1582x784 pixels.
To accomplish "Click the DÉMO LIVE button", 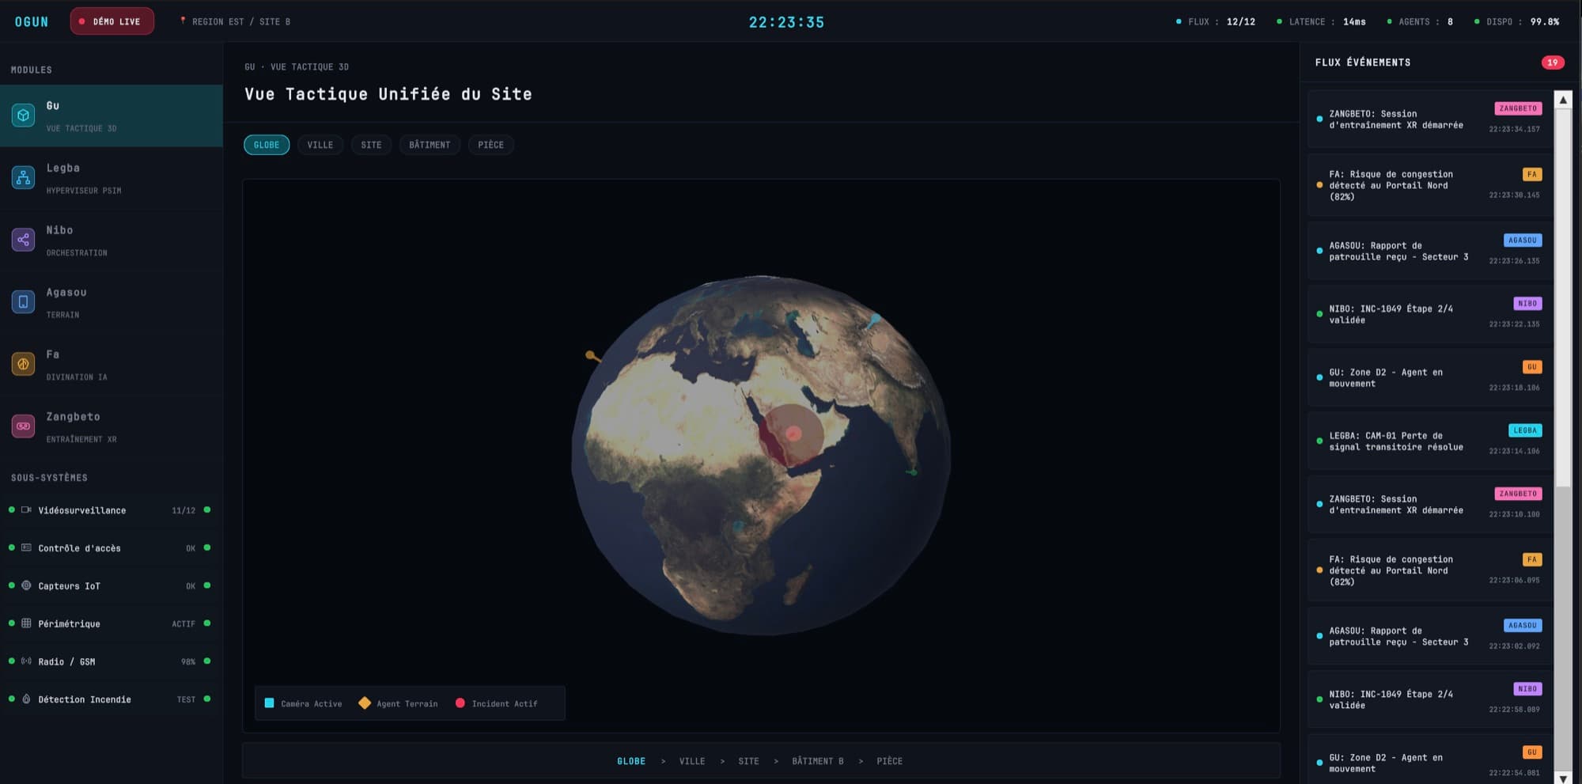I will (112, 21).
